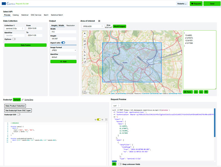Open the Roberto user menu
Image resolution: width=221 pixels, height=167 pixels.
pyautogui.click(x=182, y=4)
